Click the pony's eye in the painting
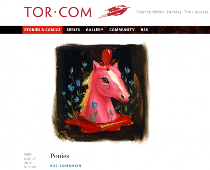Screen dimensions: 210x170 pyautogui.click(x=105, y=80)
